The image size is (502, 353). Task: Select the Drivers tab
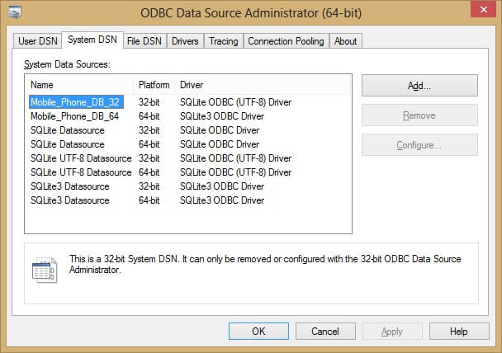pyautogui.click(x=185, y=41)
